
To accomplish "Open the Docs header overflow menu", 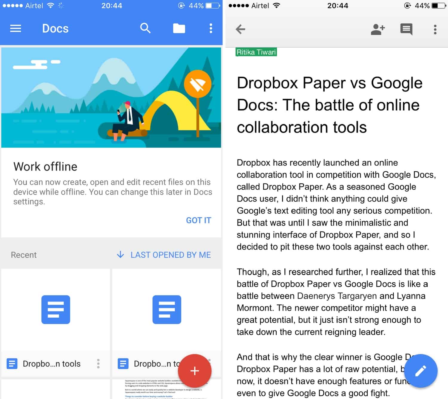I will pyautogui.click(x=211, y=28).
